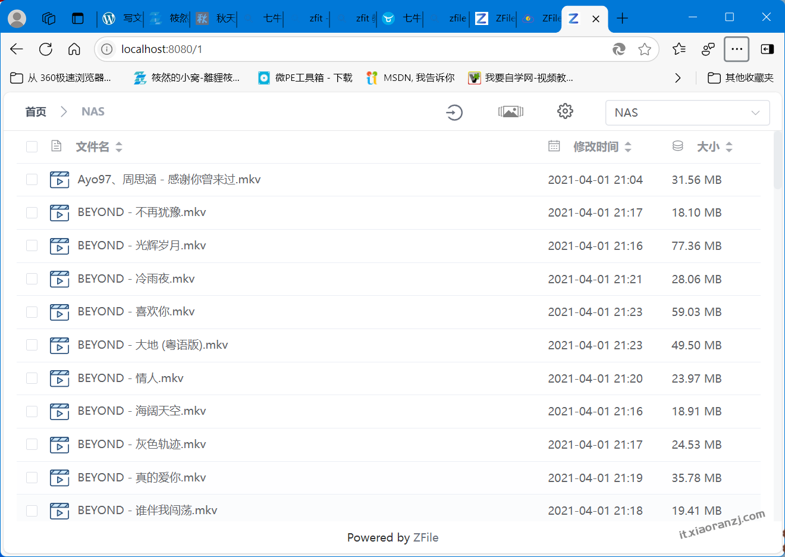This screenshot has height=557, width=785.
Task: Toggle the browser sidebar icon
Action: (767, 49)
